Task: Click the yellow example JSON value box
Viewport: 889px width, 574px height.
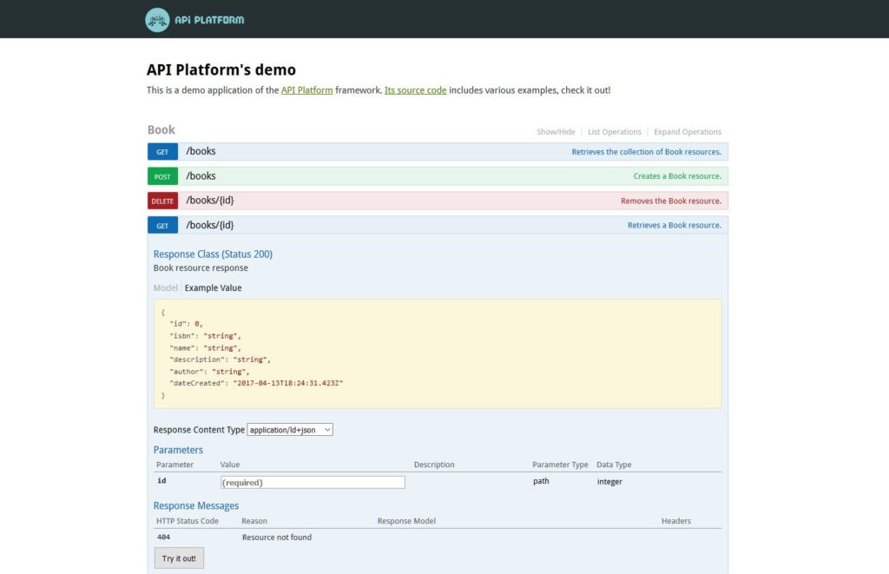Action: (438, 353)
